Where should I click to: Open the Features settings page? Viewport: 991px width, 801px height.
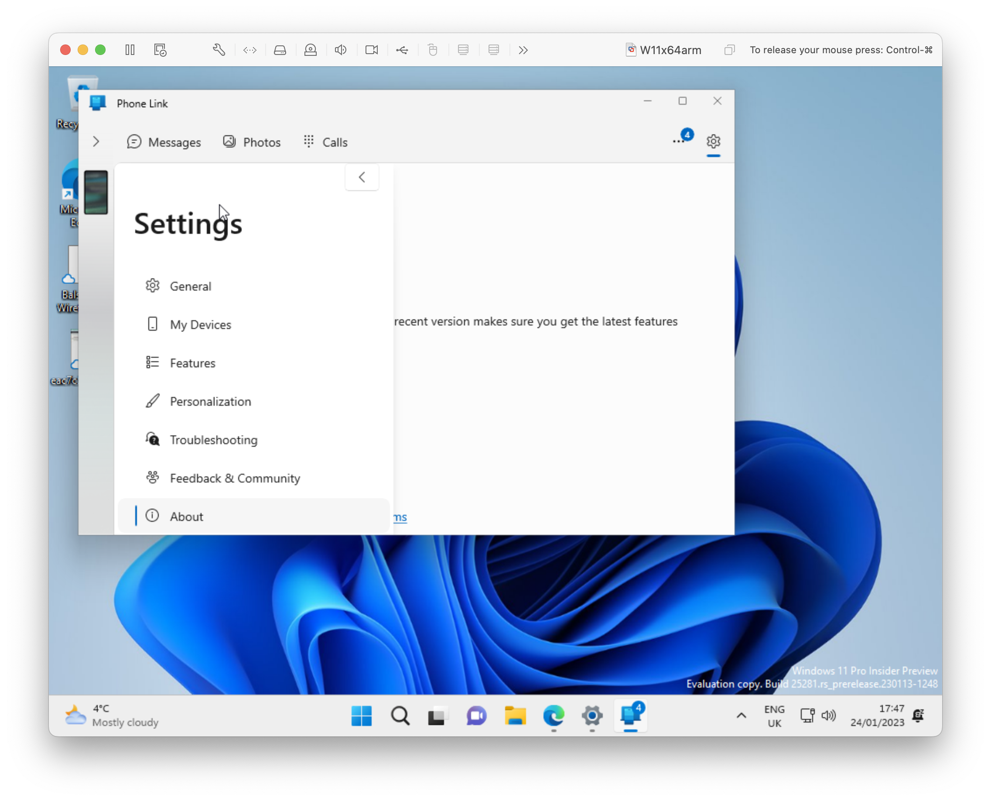click(192, 363)
